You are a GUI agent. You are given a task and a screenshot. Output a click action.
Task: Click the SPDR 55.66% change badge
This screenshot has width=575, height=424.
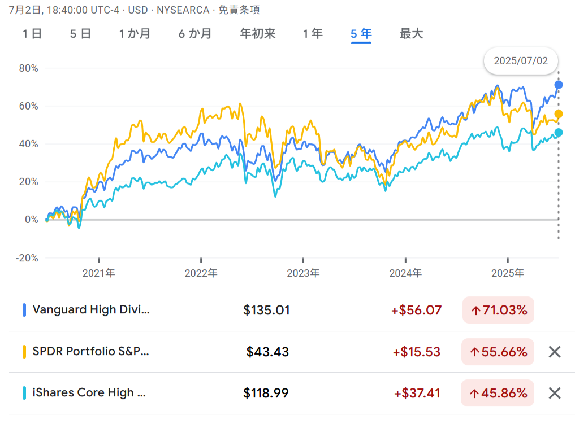click(498, 352)
